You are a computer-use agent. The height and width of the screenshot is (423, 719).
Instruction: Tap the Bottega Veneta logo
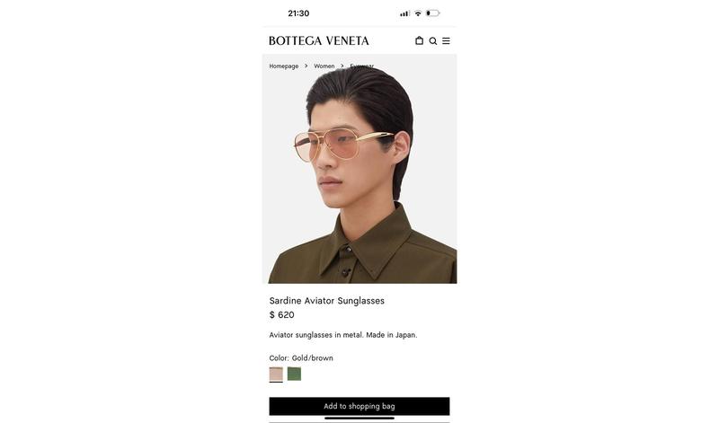click(319, 40)
